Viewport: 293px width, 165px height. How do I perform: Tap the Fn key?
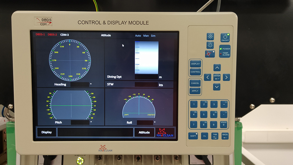(204, 136)
